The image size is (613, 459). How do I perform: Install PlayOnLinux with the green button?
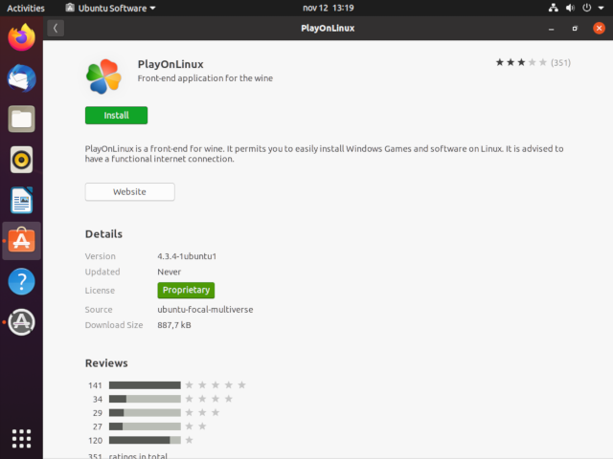117,115
